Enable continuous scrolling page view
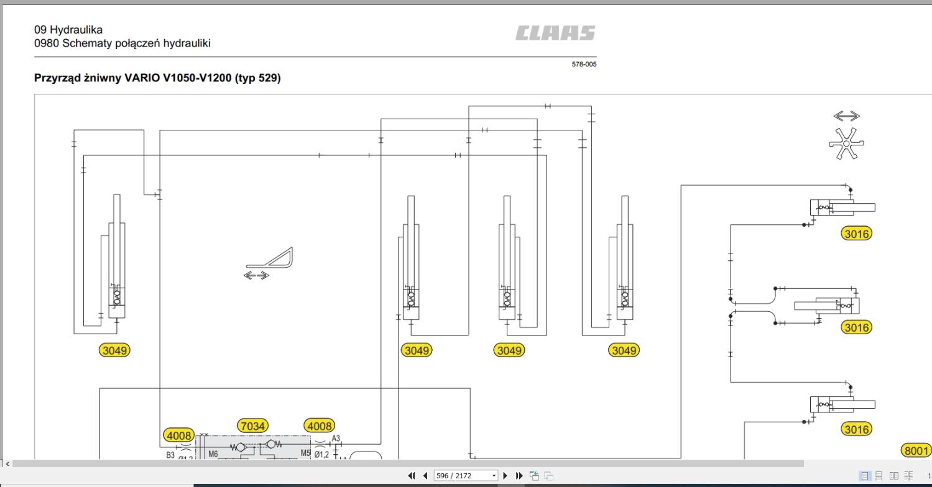 (879, 476)
